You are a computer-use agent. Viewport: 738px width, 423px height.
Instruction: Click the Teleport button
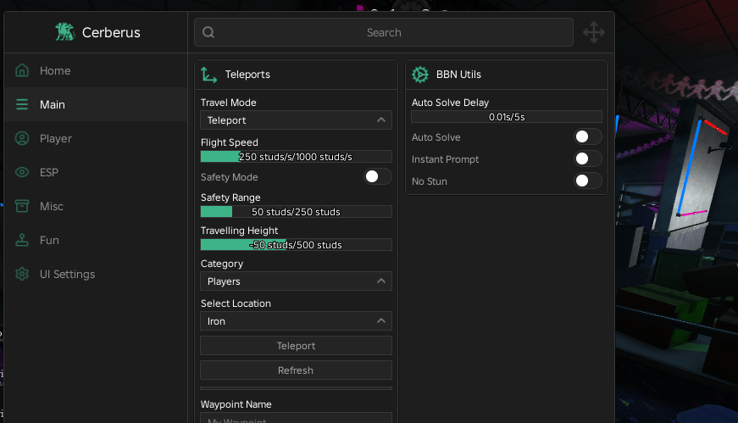pos(296,346)
